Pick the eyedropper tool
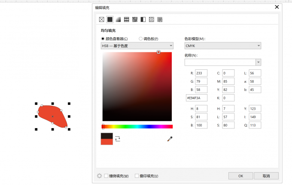The width and height of the screenshot is (292, 185). click(x=170, y=139)
